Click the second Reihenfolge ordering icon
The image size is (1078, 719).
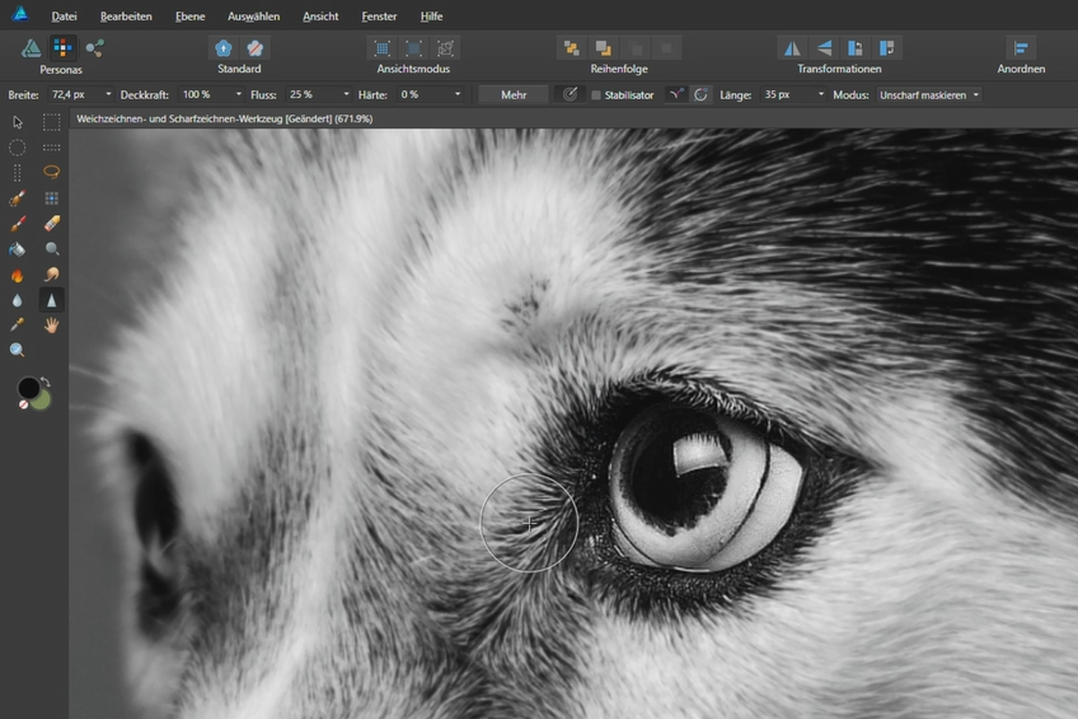(603, 48)
